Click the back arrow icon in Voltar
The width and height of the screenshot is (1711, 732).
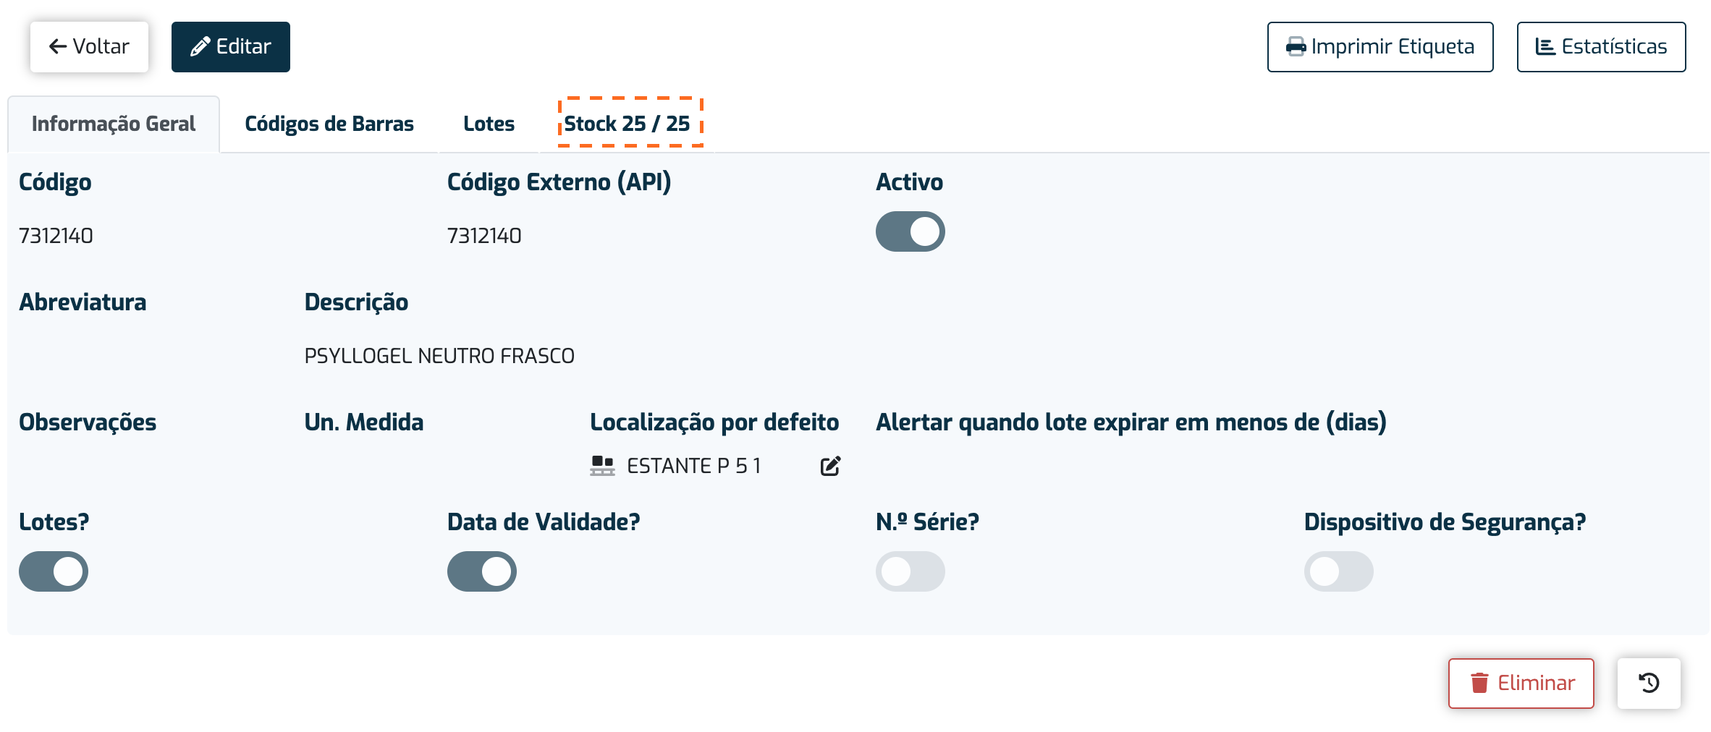click(x=58, y=47)
